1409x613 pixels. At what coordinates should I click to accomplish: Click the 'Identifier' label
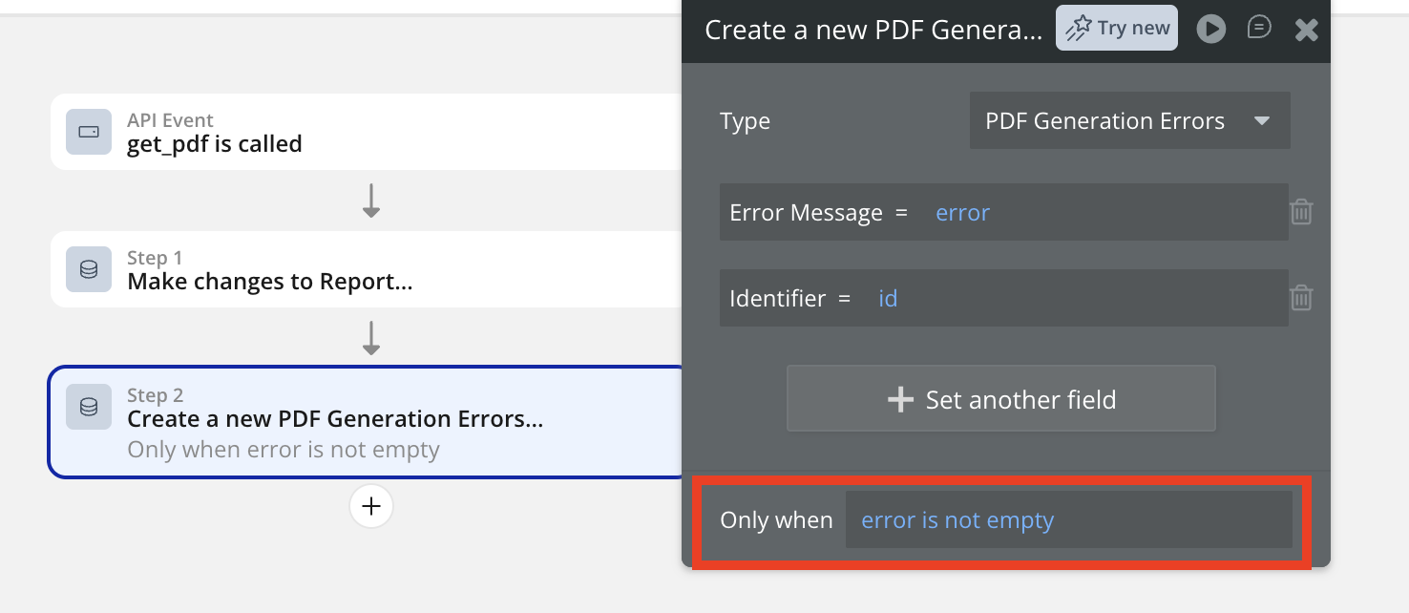click(777, 298)
